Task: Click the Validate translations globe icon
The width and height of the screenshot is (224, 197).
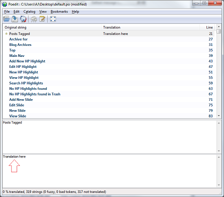Action: (23, 19)
